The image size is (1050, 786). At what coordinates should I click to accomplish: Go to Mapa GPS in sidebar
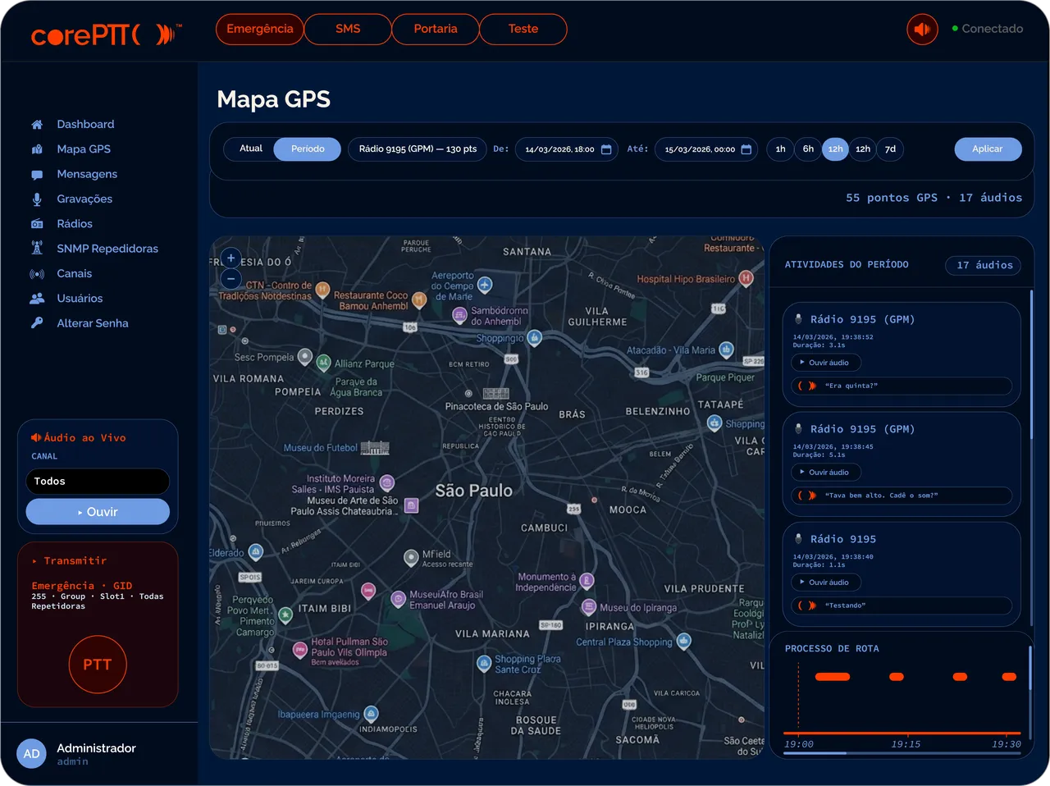(x=84, y=149)
